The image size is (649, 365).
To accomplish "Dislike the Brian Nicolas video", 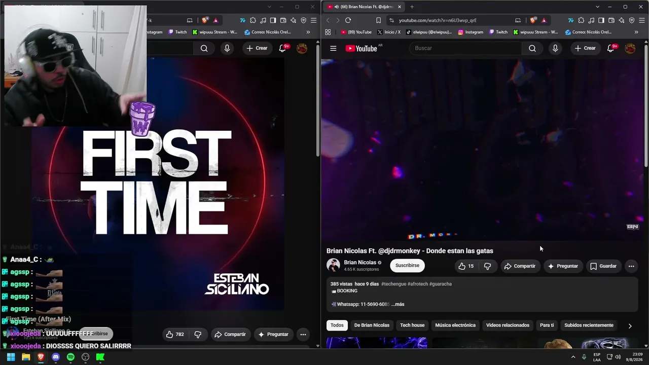I will pyautogui.click(x=488, y=266).
